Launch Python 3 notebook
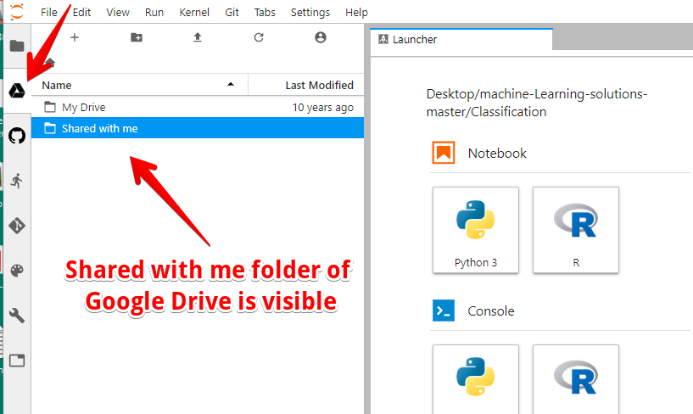The image size is (693, 414). click(476, 230)
